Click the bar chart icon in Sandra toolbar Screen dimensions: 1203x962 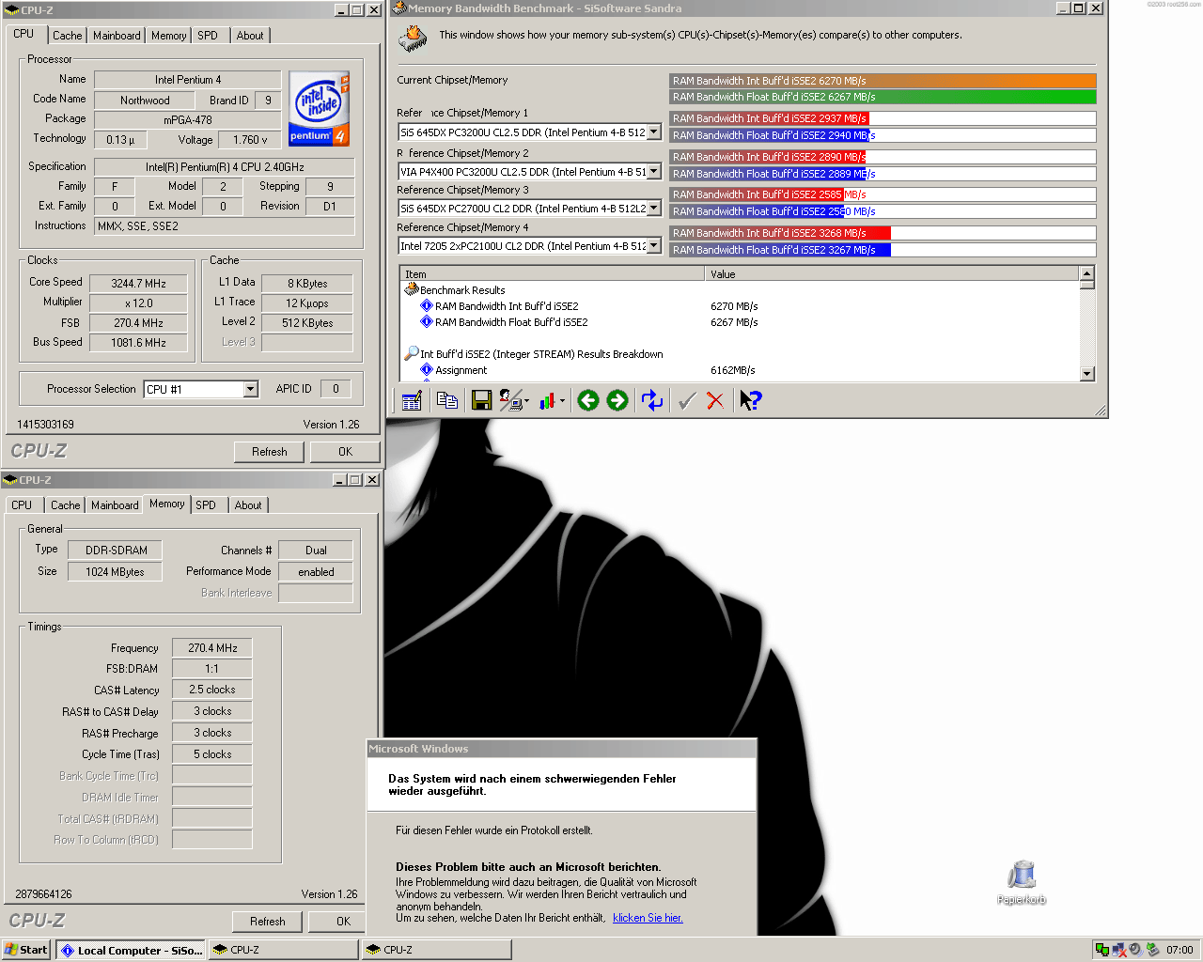point(548,401)
